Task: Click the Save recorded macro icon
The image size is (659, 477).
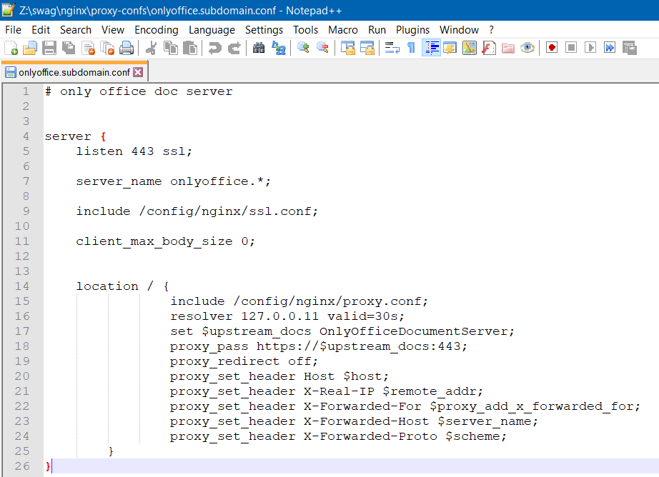Action: point(629,48)
